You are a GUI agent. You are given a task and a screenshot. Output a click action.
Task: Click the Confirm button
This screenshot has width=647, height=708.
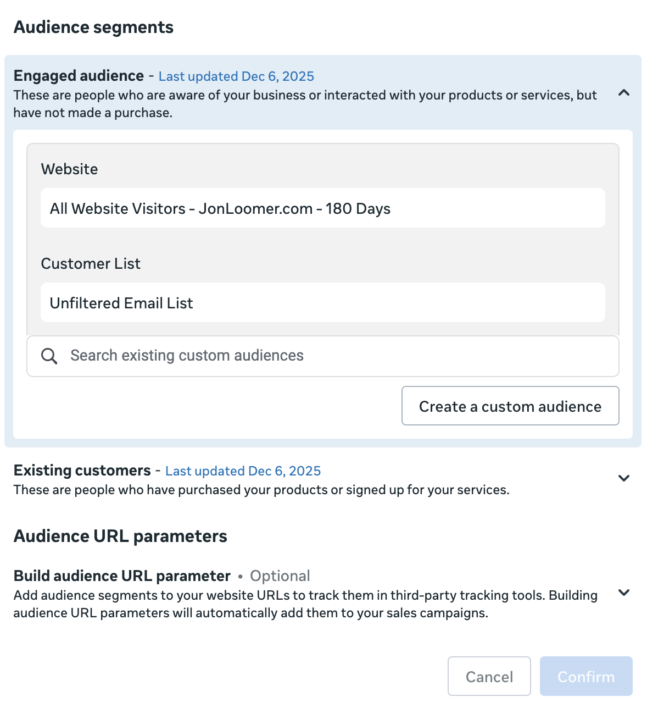(586, 676)
